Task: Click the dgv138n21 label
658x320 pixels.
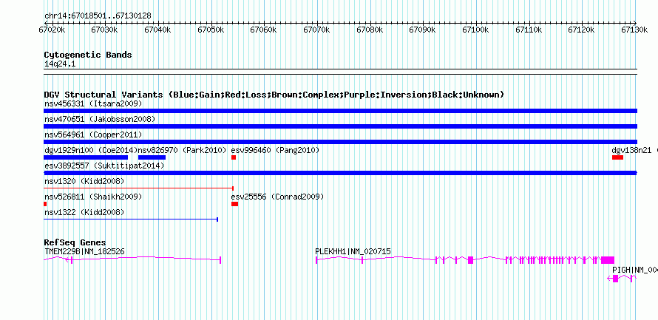Action: [x=631, y=150]
